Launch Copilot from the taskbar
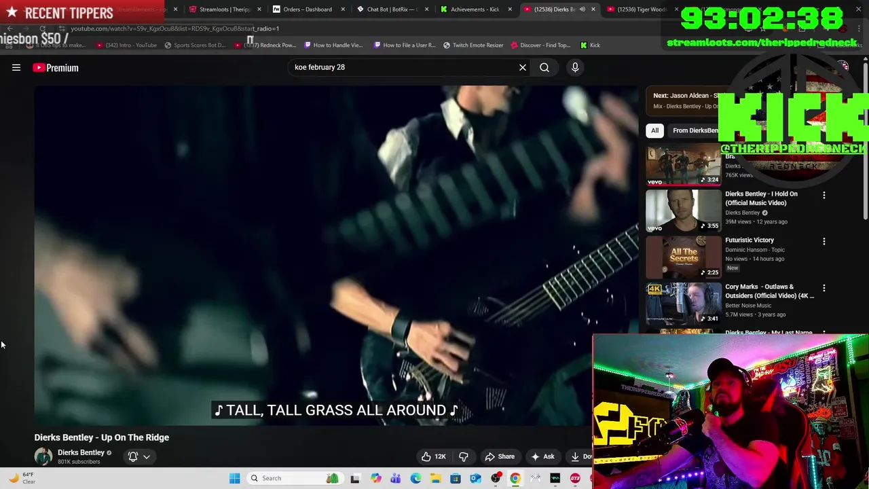This screenshot has height=489, width=869. pyautogui.click(x=375, y=478)
